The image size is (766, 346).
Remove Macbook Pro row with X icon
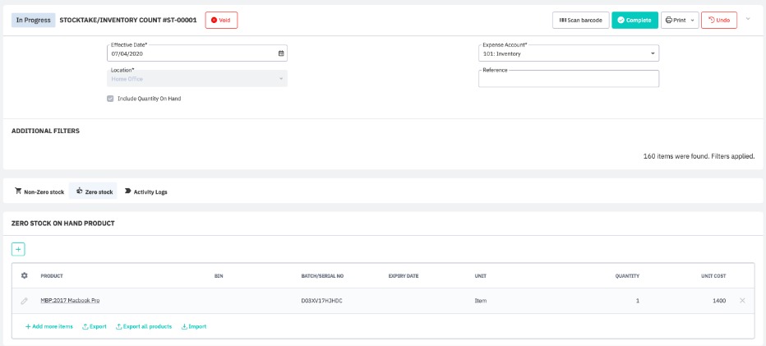pyautogui.click(x=742, y=301)
